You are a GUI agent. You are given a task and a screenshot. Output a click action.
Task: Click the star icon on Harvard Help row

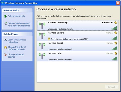[116, 53]
